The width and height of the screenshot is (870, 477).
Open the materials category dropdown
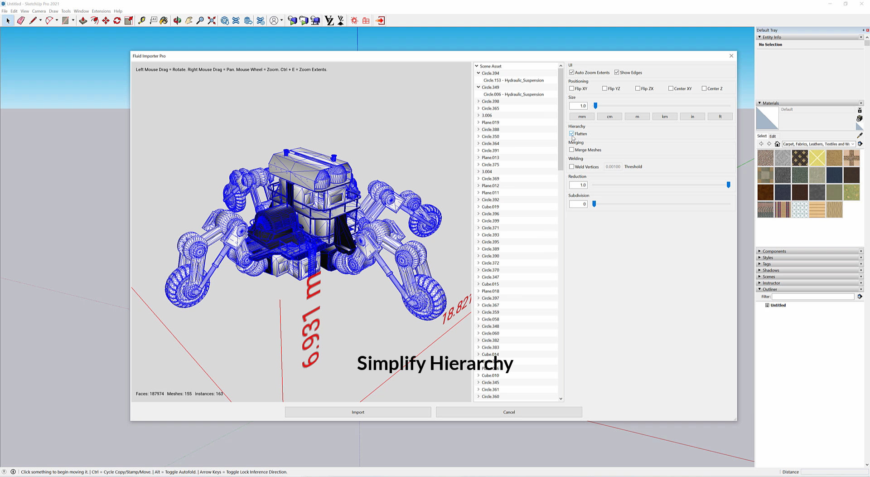(x=818, y=144)
